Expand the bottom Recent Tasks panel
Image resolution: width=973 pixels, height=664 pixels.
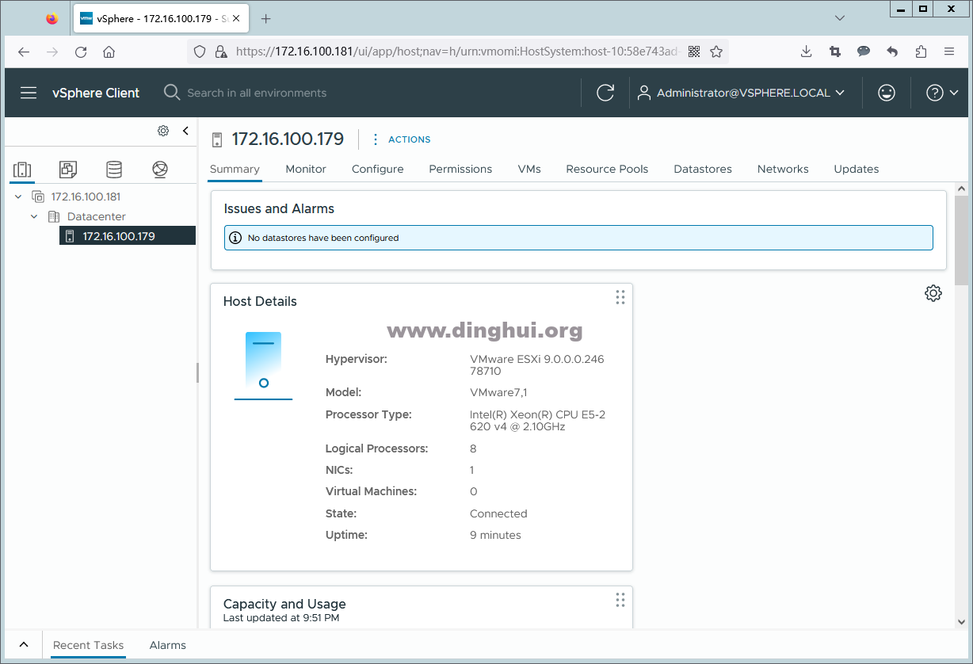[x=24, y=645]
